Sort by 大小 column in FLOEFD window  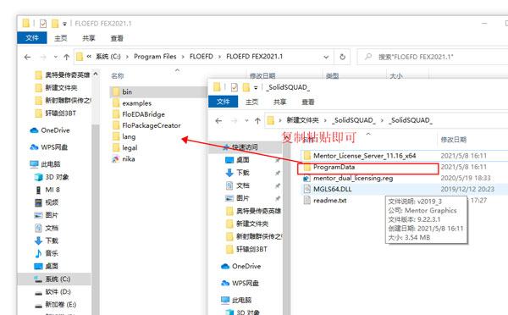click(396, 76)
